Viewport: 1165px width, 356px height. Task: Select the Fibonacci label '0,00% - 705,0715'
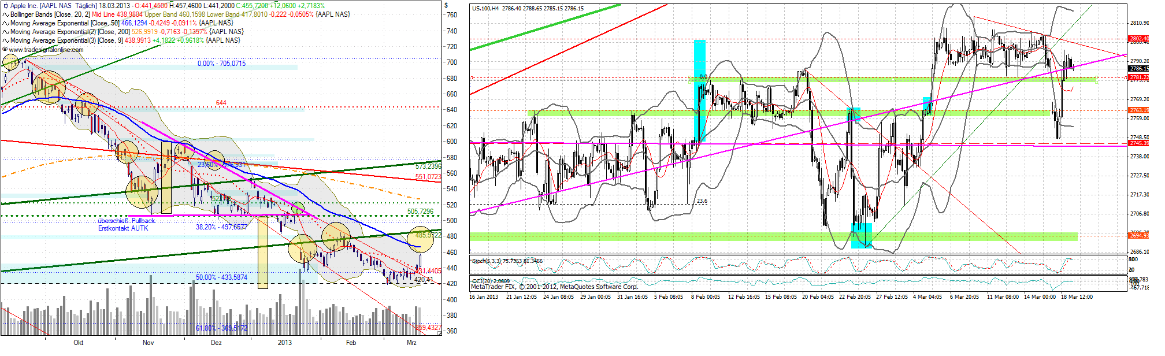coord(221,64)
